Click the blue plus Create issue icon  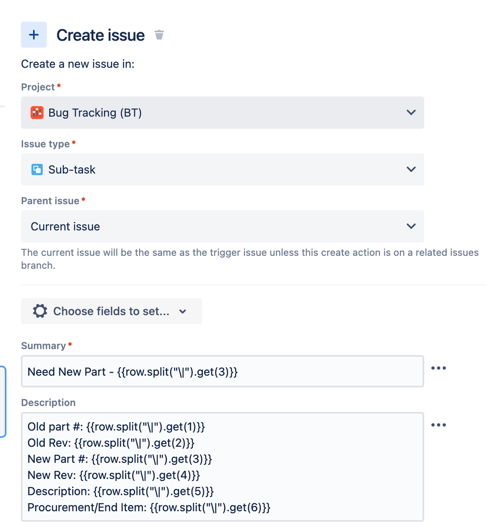coord(34,35)
